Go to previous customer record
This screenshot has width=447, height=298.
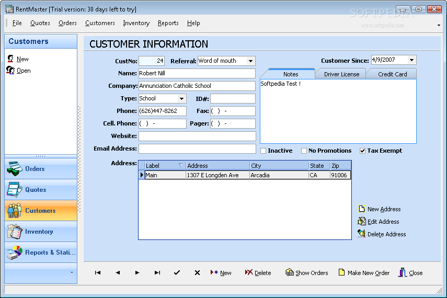(x=118, y=272)
